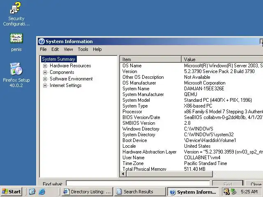The image size is (263, 197).
Task: Select the System Model row
Action: point(191,100)
